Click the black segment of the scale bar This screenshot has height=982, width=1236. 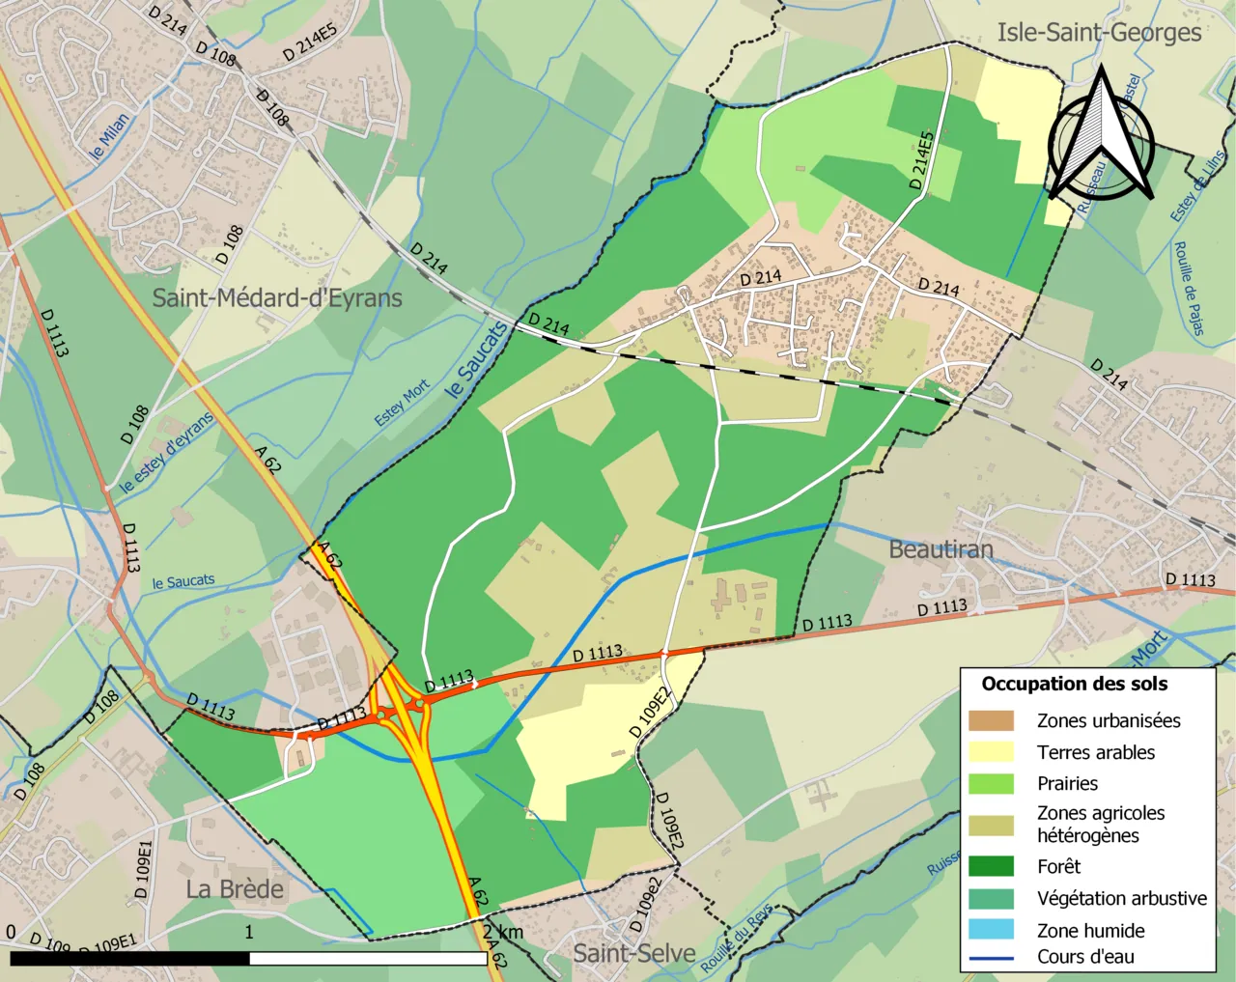point(129,959)
